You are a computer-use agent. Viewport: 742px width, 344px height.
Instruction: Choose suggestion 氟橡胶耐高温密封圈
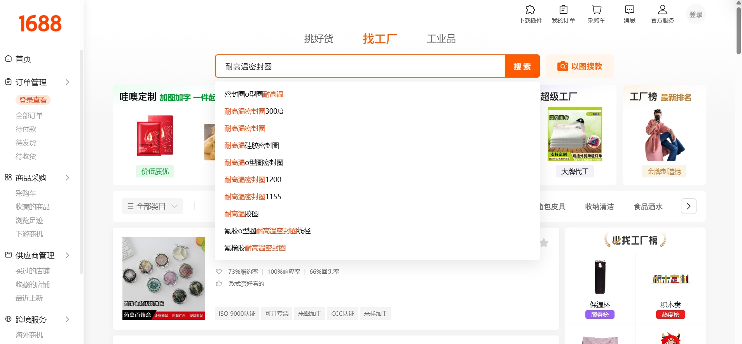(377, 248)
